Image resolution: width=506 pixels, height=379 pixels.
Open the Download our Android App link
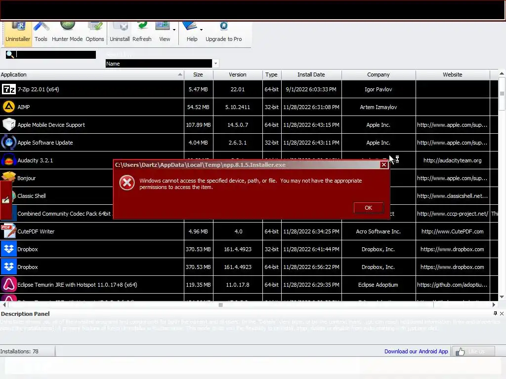click(416, 351)
